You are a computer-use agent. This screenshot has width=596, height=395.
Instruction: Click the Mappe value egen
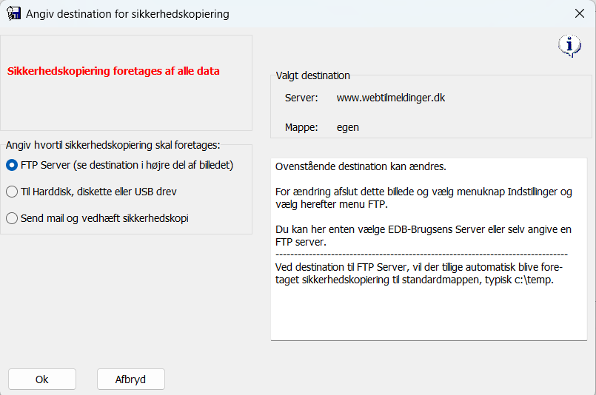pyautogui.click(x=348, y=127)
